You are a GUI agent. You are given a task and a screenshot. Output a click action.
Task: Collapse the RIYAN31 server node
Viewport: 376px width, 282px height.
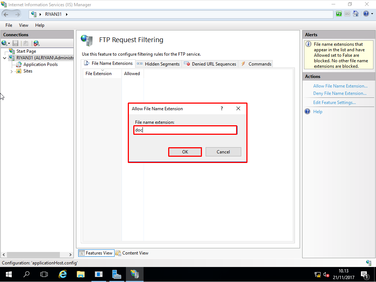[x=4, y=58]
